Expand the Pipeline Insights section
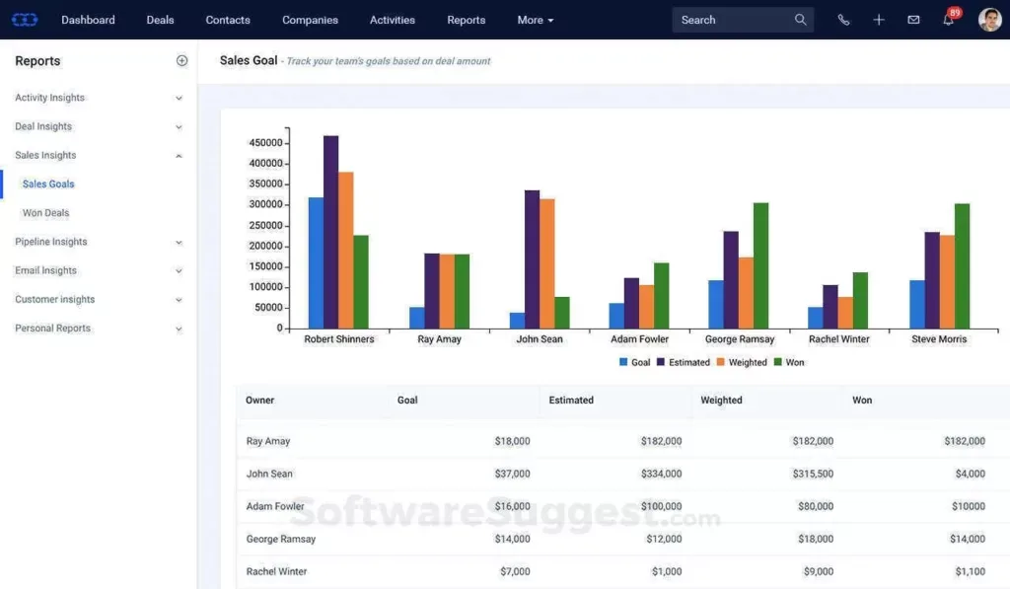Screen dimensions: 1010x589 (x=49, y=242)
